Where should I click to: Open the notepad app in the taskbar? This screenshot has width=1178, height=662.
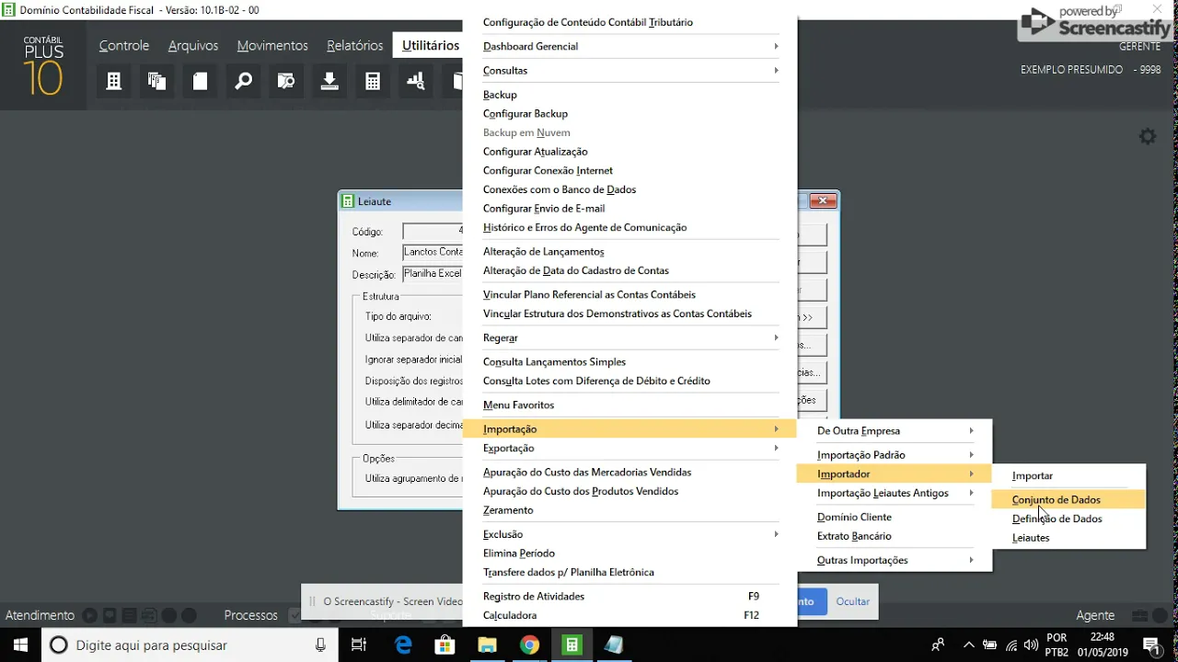pos(614,645)
